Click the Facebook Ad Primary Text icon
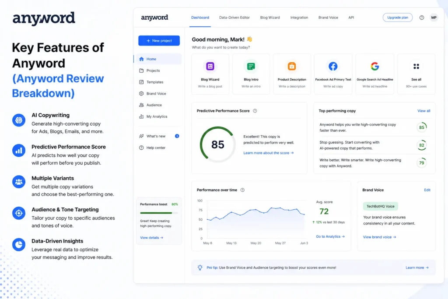This screenshot has width=448, height=299. (333, 66)
